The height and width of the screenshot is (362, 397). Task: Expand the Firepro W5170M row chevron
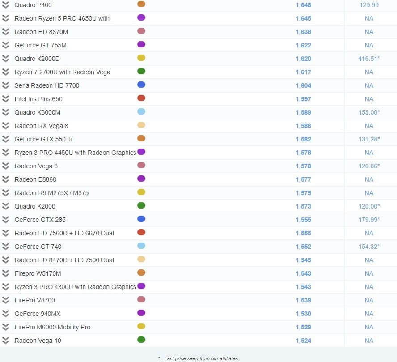coord(5,273)
